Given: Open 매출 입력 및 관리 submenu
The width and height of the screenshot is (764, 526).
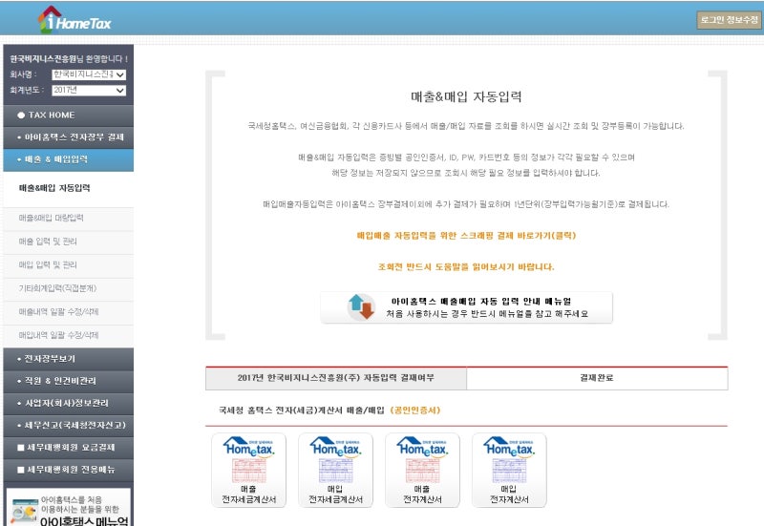Looking at the screenshot, I should point(68,242).
